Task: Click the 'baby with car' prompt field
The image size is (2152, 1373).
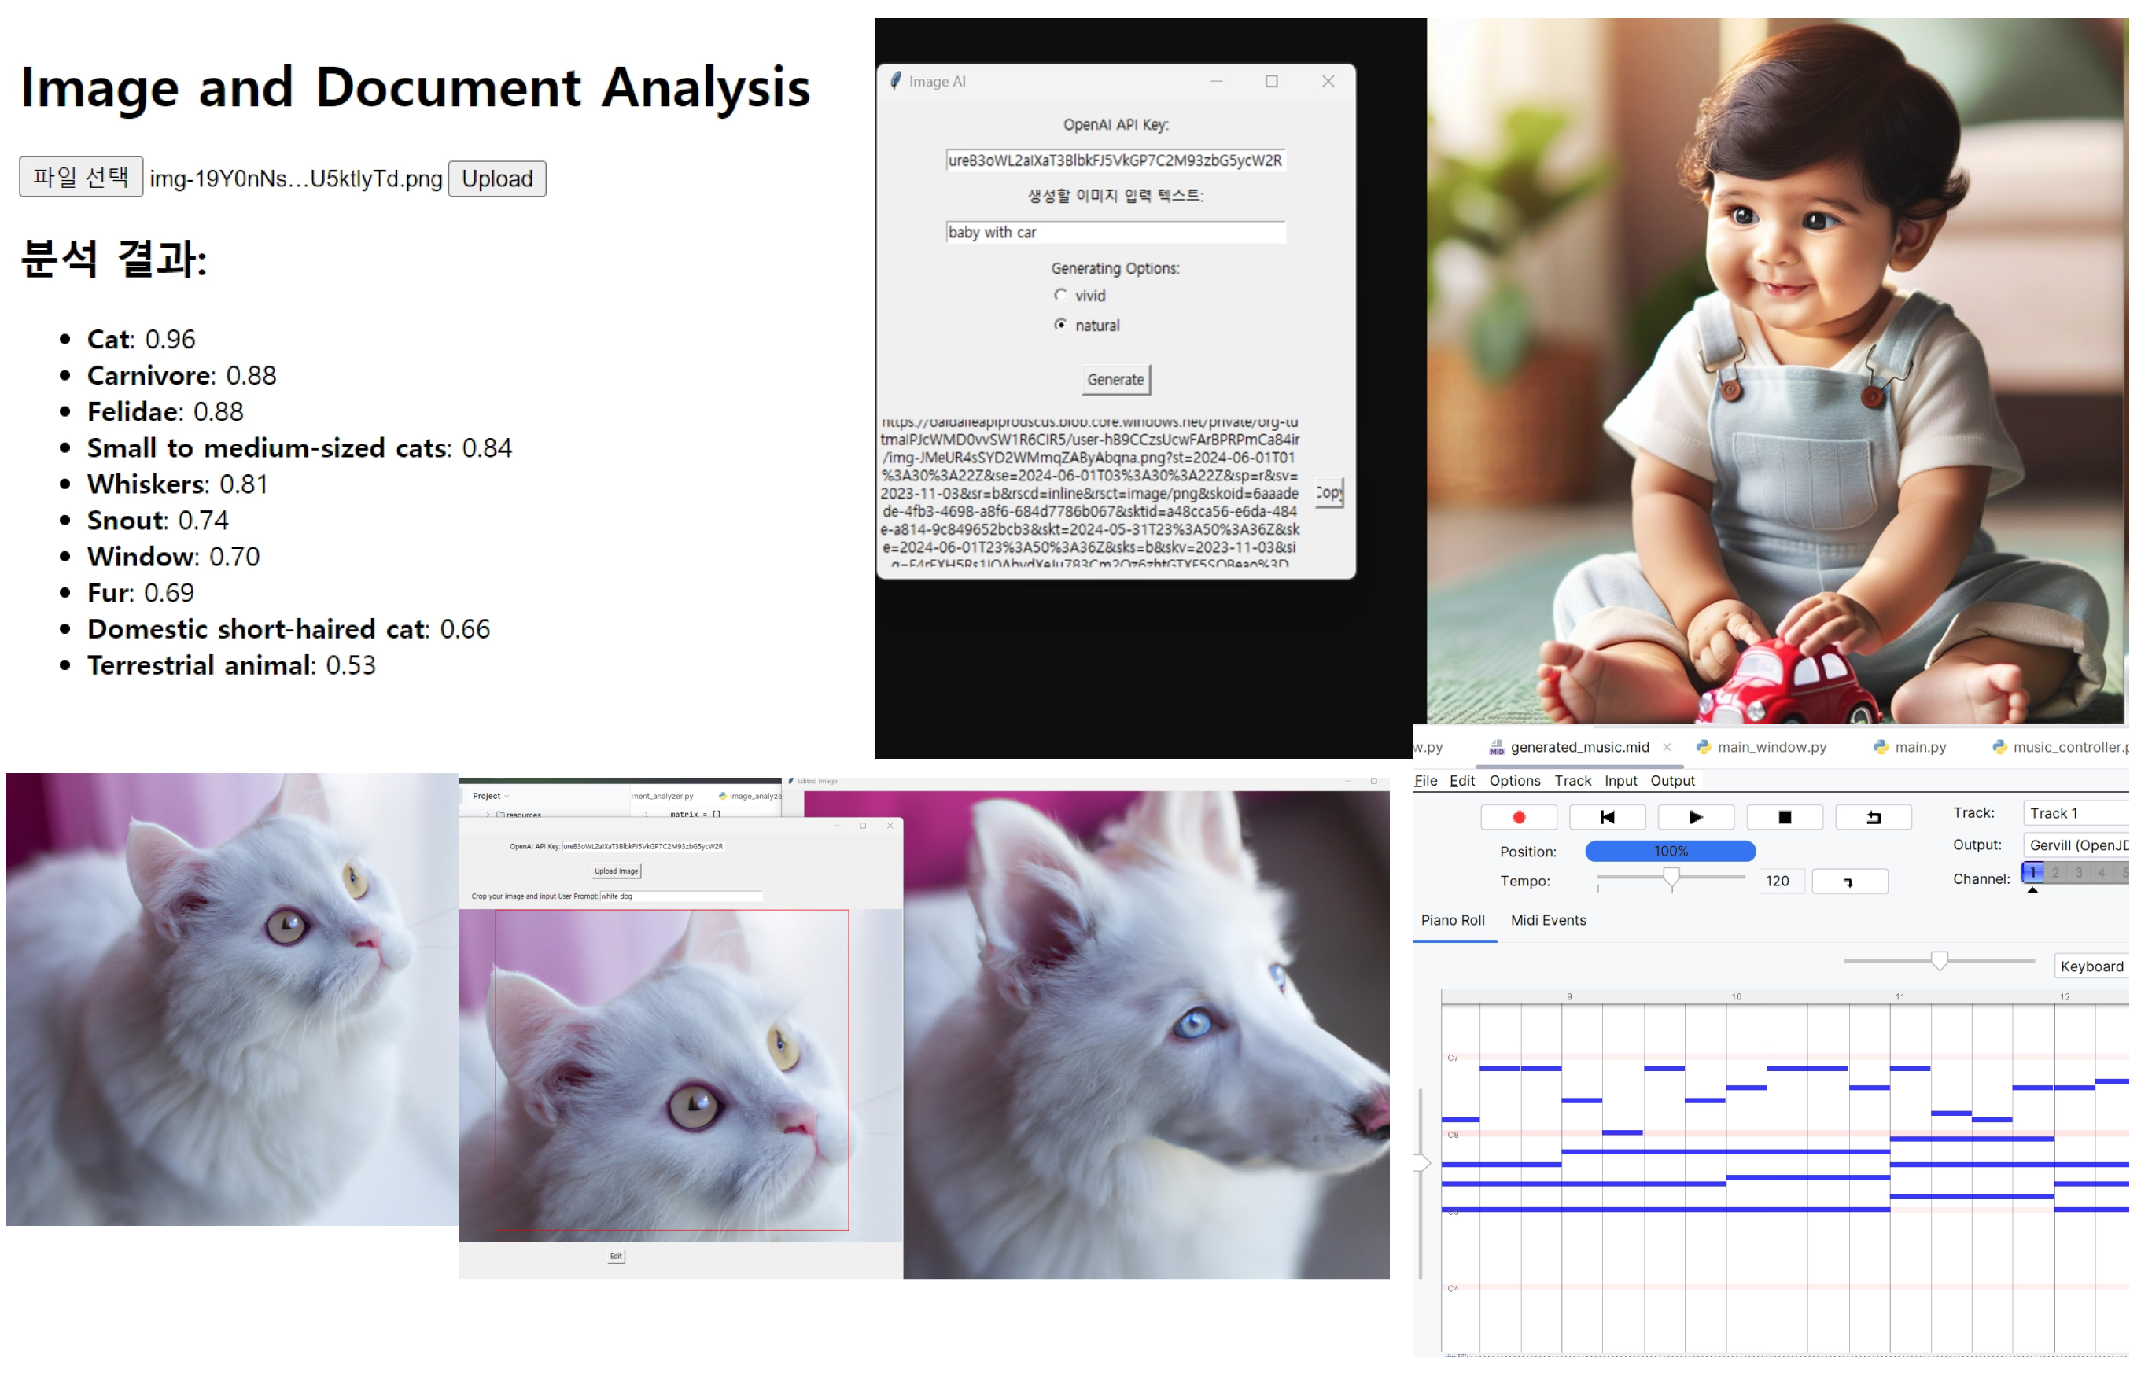Action: (1115, 232)
